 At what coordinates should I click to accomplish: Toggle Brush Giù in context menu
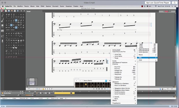124,67
